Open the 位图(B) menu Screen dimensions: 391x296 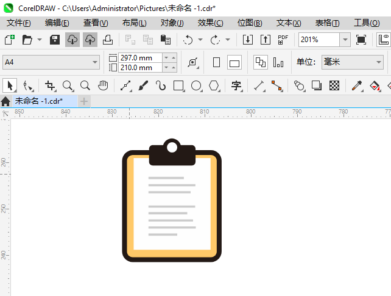click(x=250, y=23)
